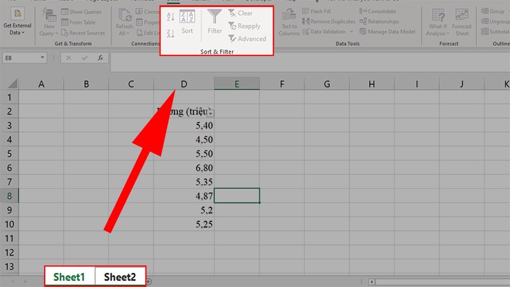This screenshot has height=287, width=510.
Task: Open the Refresh All dropdown
Action: tap(124, 23)
